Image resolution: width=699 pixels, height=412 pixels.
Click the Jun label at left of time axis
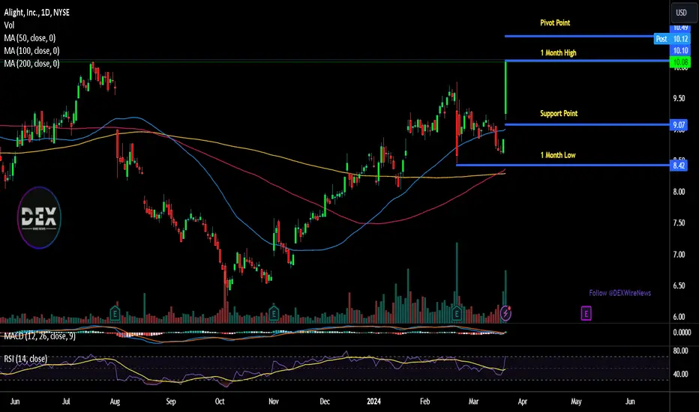[x=15, y=402]
